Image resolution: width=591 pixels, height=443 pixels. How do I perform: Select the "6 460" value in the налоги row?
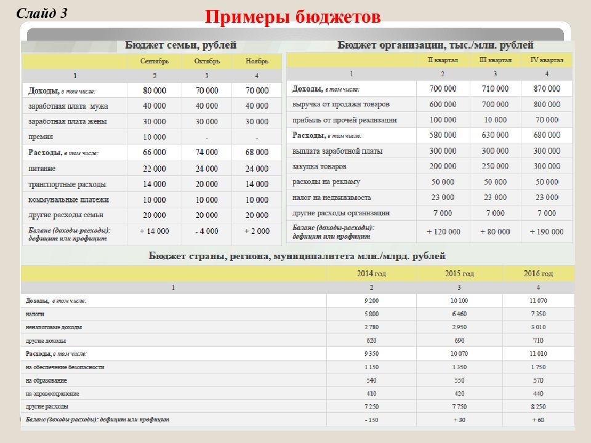click(459, 314)
